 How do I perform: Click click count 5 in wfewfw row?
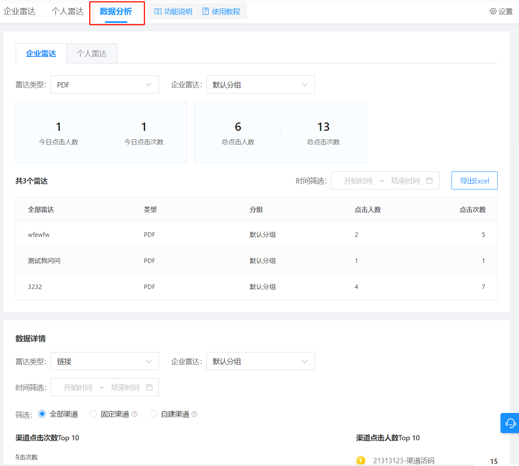point(483,234)
